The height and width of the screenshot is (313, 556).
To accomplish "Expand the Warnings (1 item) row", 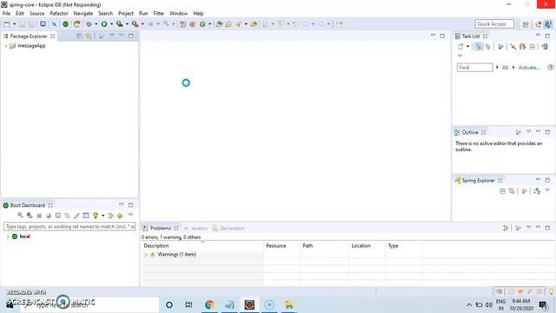I will 146,255.
